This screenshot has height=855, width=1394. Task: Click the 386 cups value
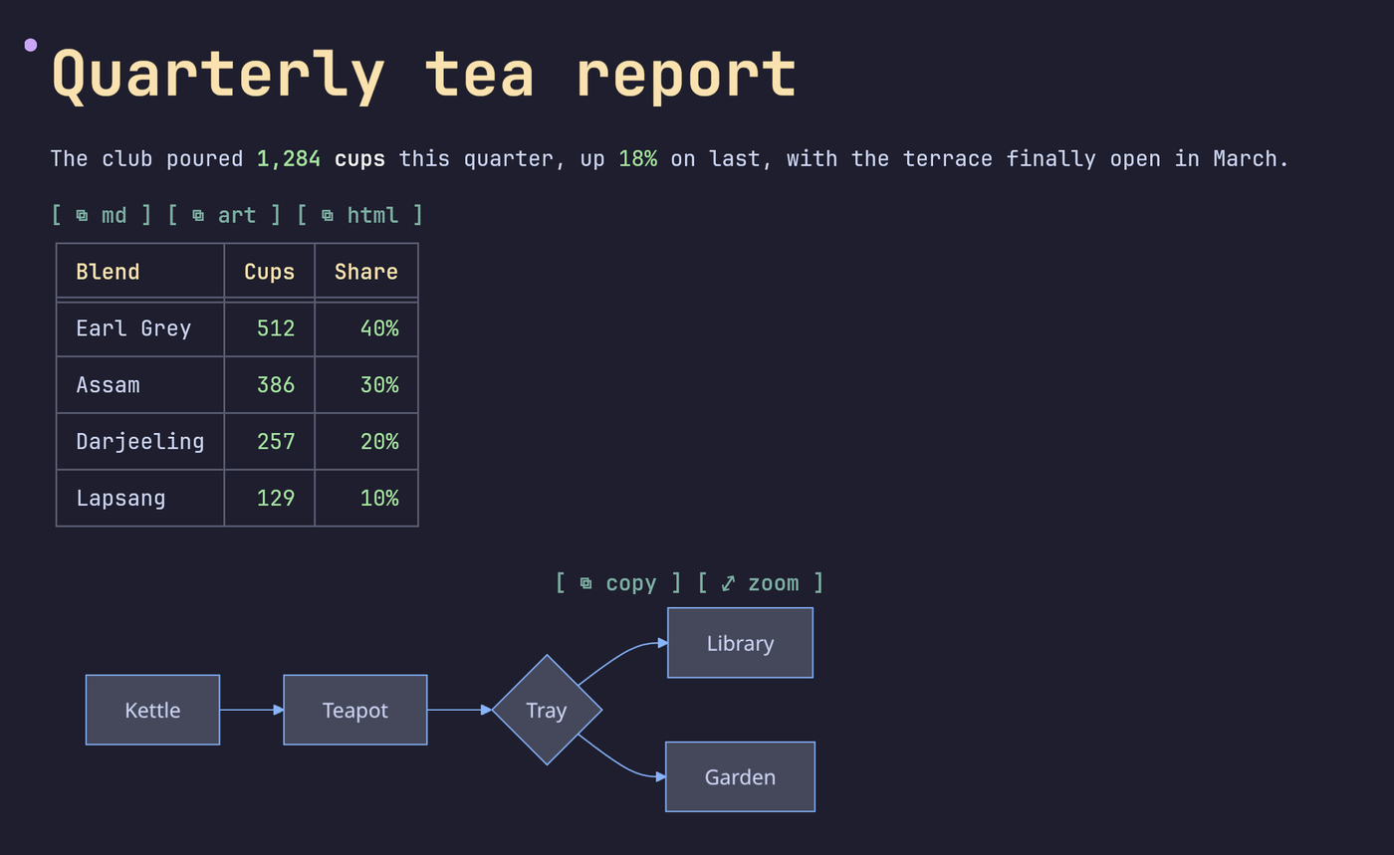(x=276, y=384)
